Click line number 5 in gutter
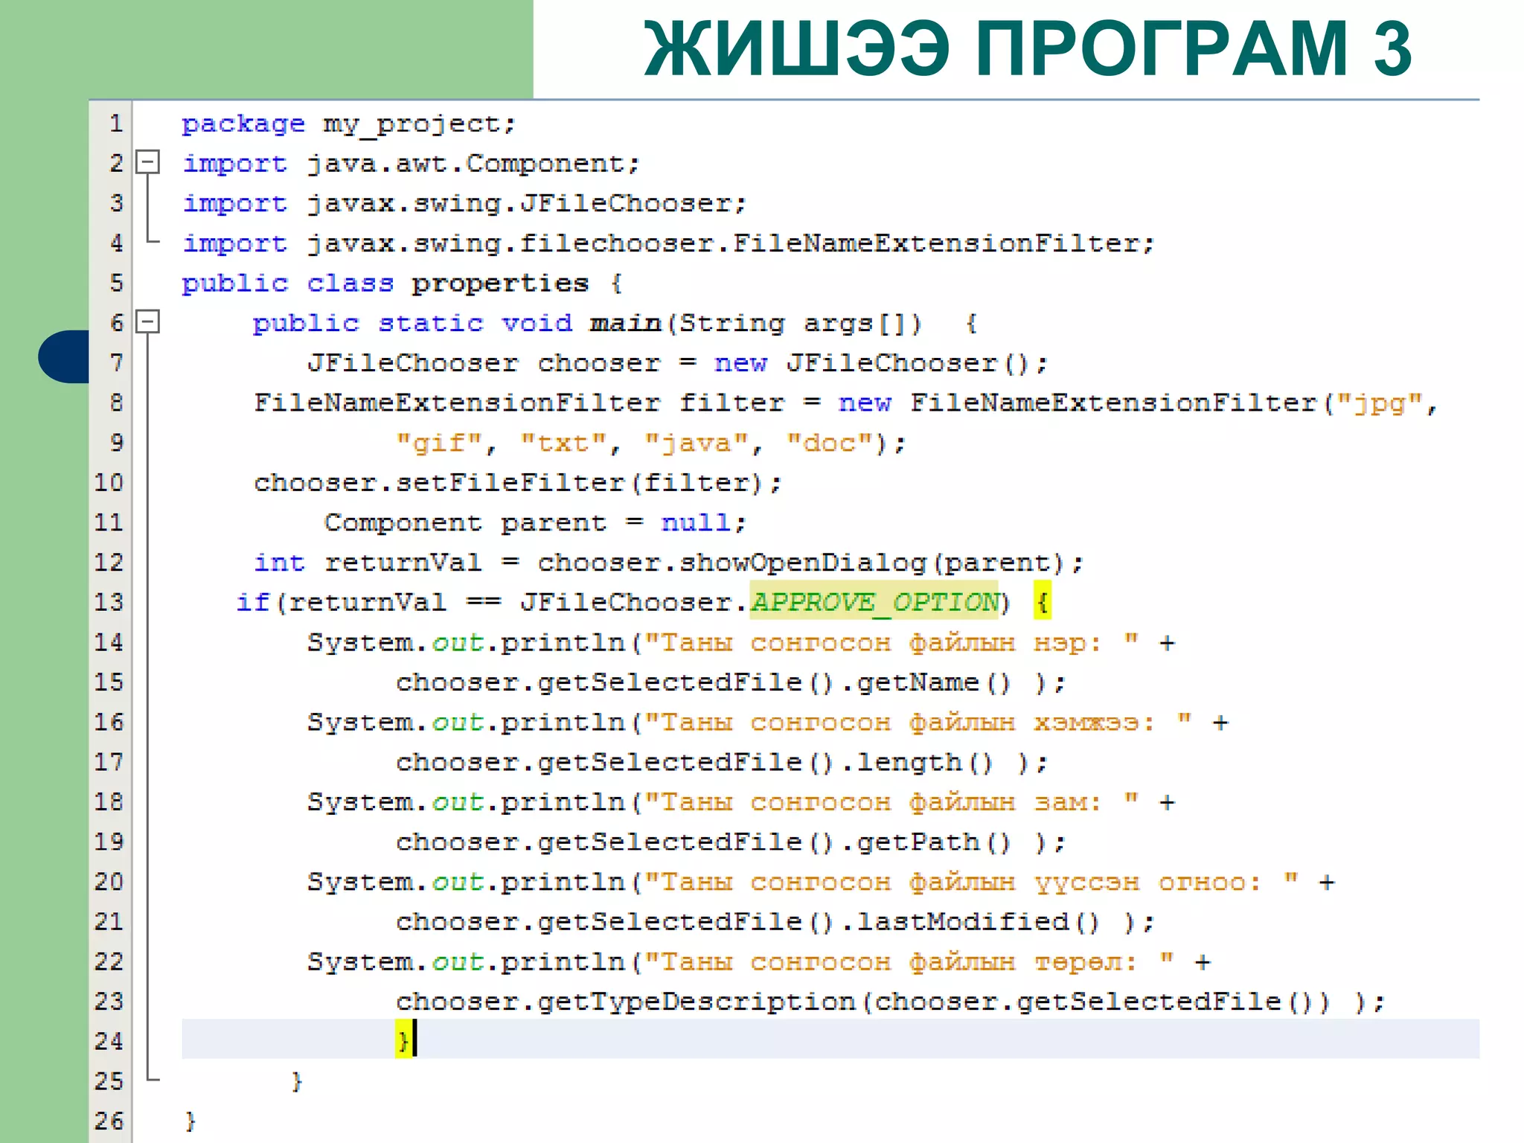1524x1143 pixels. point(116,283)
